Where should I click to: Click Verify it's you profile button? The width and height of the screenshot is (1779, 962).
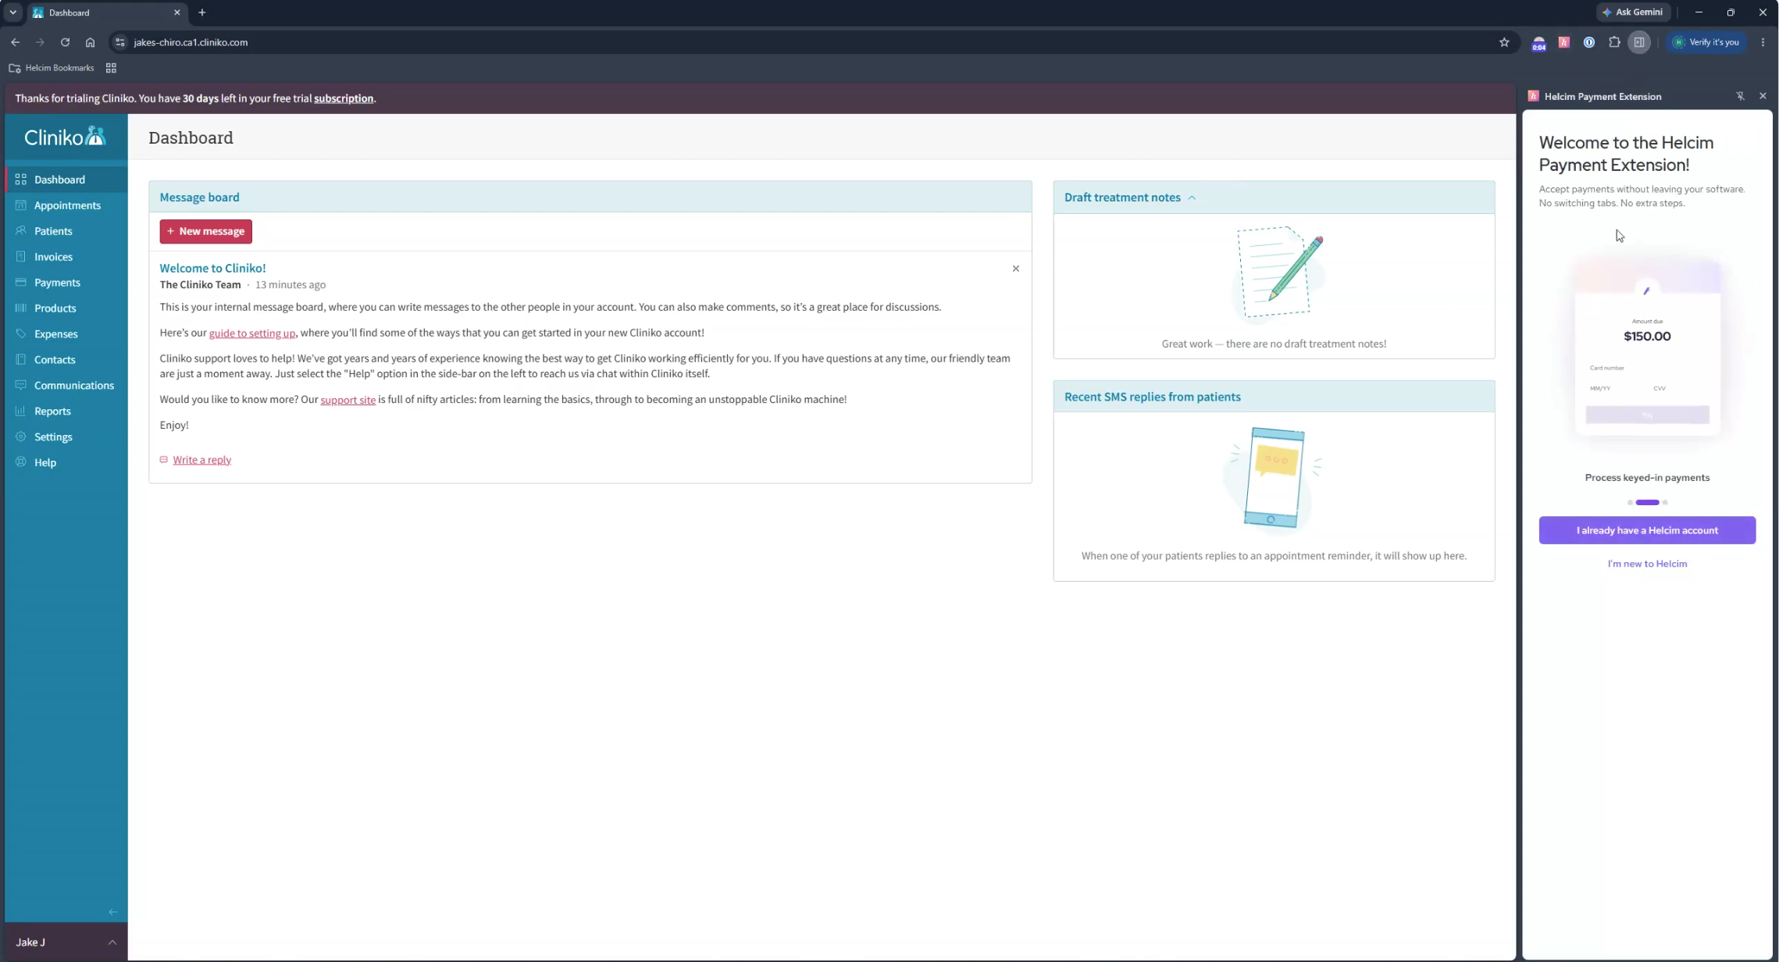[x=1706, y=42]
